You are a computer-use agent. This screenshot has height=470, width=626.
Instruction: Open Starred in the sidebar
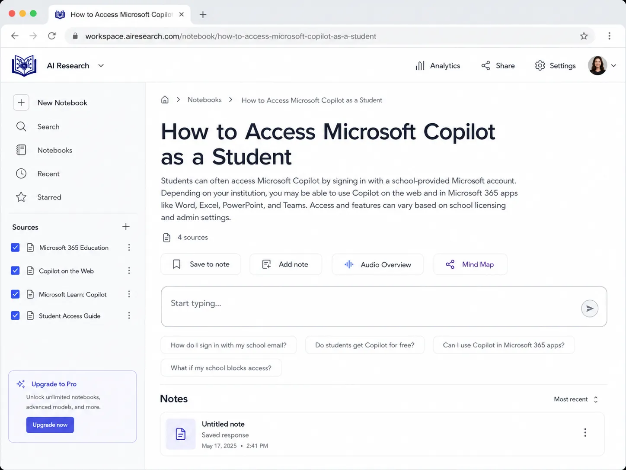coord(49,197)
